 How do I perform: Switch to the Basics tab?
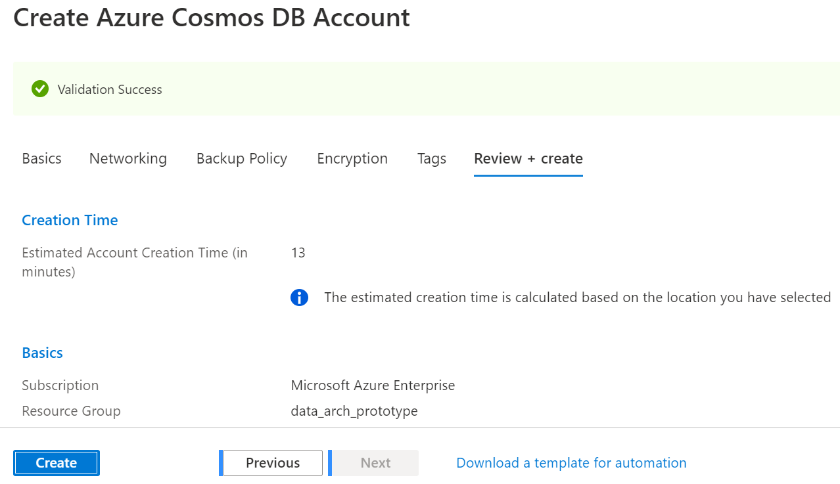(x=41, y=158)
